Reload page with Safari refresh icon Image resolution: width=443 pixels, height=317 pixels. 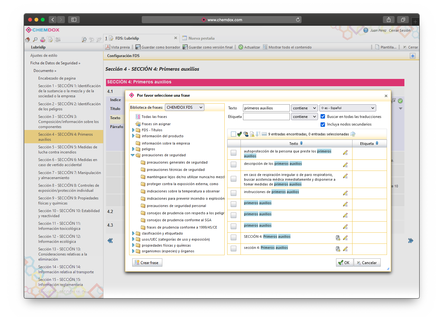coord(298,20)
